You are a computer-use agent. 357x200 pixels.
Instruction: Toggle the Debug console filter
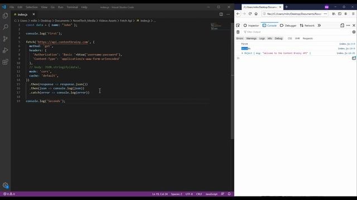pos(278,38)
